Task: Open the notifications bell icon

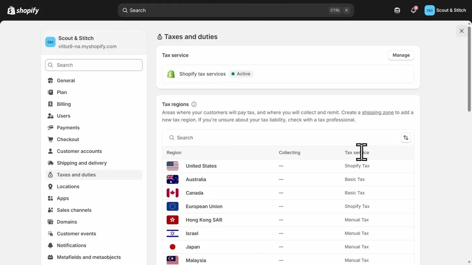Action: [413, 10]
